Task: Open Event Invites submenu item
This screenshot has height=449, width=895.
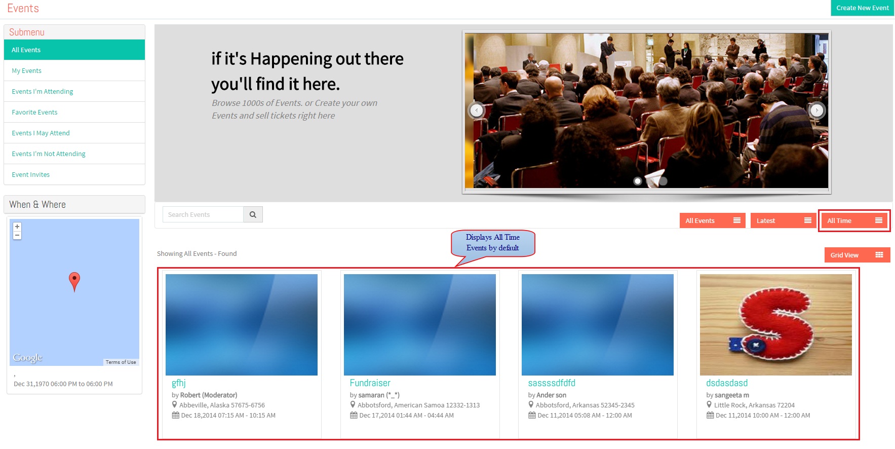Action: pos(74,174)
